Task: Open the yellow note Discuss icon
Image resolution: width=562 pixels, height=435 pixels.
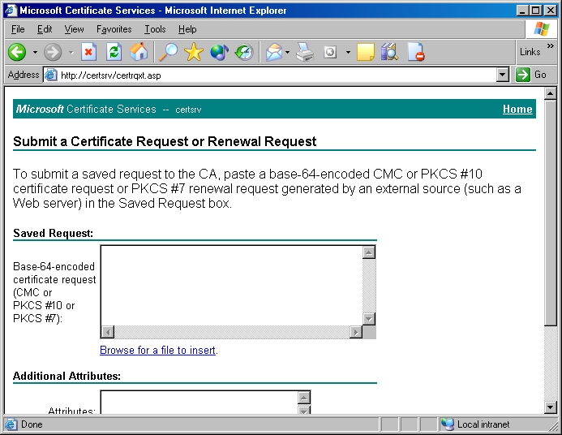Action: click(x=366, y=53)
